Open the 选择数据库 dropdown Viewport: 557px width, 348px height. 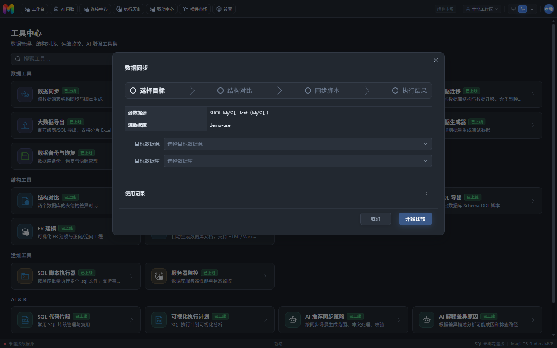298,161
